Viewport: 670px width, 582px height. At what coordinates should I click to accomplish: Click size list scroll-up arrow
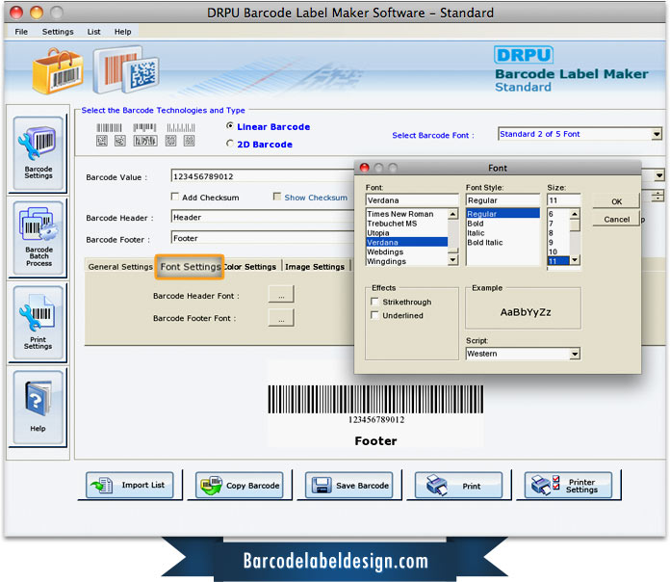[575, 213]
